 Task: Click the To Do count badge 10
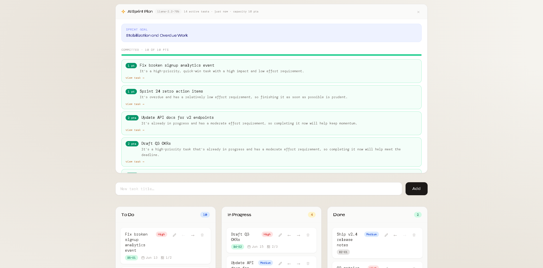point(205,215)
